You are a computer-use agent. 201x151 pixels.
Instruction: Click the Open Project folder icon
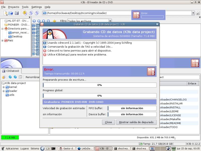click(11, 13)
